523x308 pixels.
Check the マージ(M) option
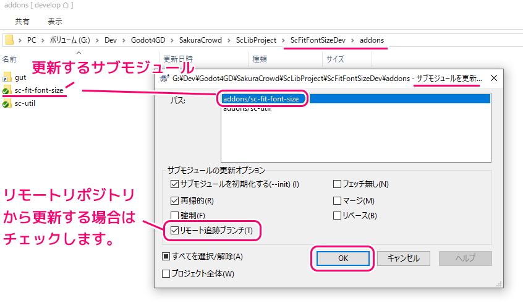(x=338, y=200)
